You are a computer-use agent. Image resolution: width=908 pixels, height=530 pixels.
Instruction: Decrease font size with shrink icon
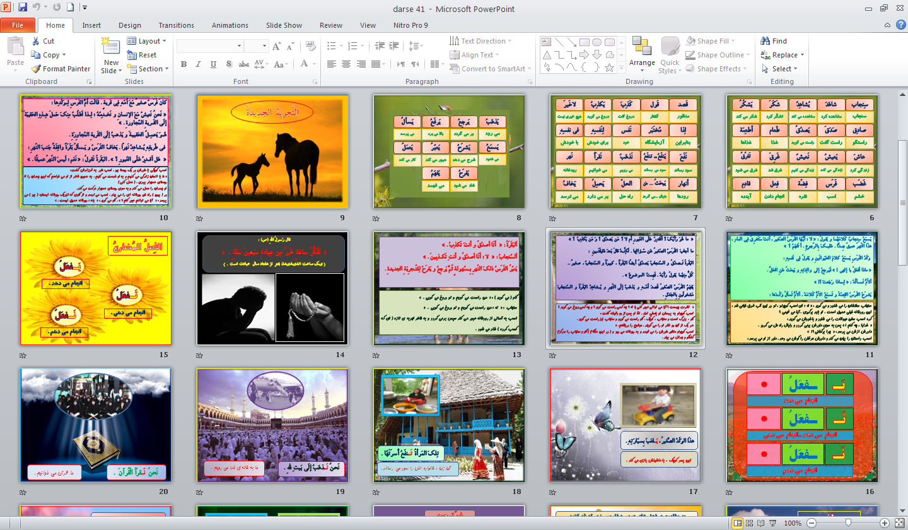(291, 46)
